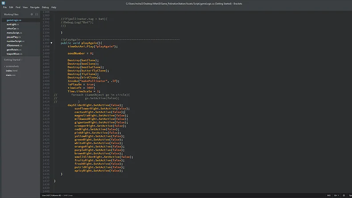The image size is (352, 198).
Task: Click the timeOutAni.Play("playAgain") code line
Action: [93, 47]
